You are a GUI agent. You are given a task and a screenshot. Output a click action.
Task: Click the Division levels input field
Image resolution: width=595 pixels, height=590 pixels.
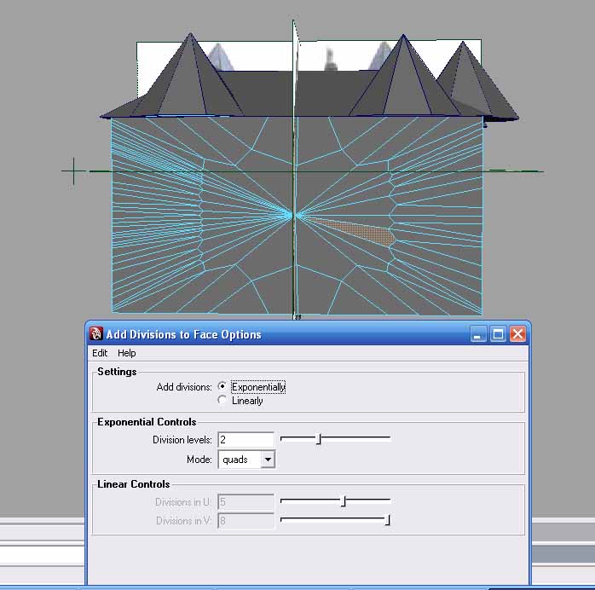[x=246, y=439]
